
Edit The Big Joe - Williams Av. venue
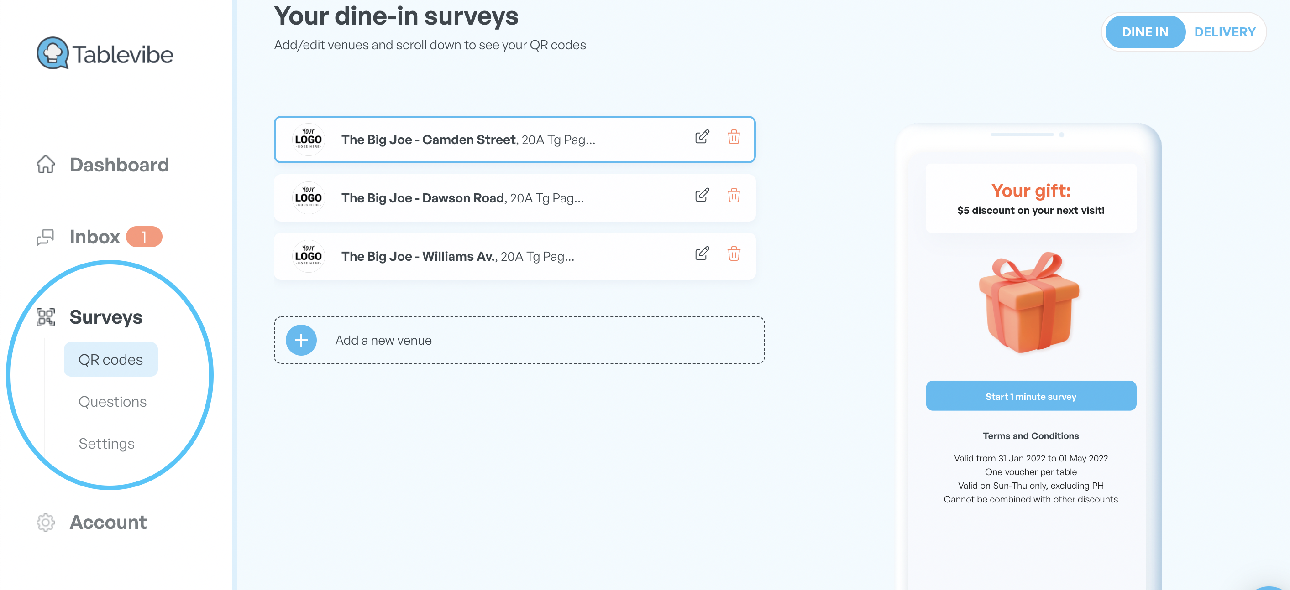[x=702, y=254]
